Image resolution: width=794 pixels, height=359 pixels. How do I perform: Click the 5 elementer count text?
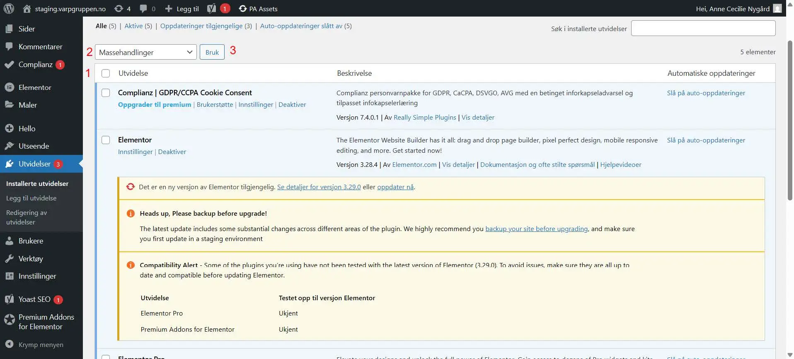click(758, 52)
